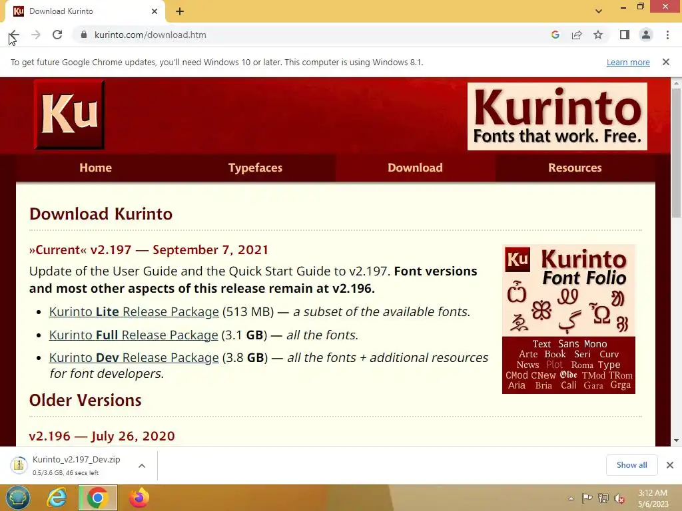This screenshot has width=682, height=511.
Task: Open the Windows Start button
Action: [x=18, y=498]
